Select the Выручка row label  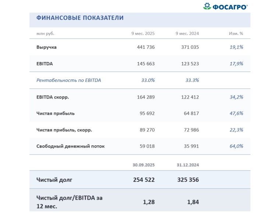pyautogui.click(x=47, y=47)
